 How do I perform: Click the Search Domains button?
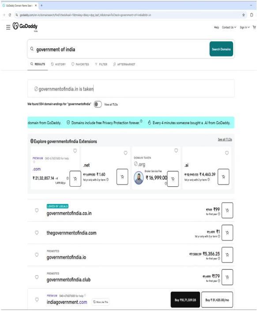coord(221,49)
